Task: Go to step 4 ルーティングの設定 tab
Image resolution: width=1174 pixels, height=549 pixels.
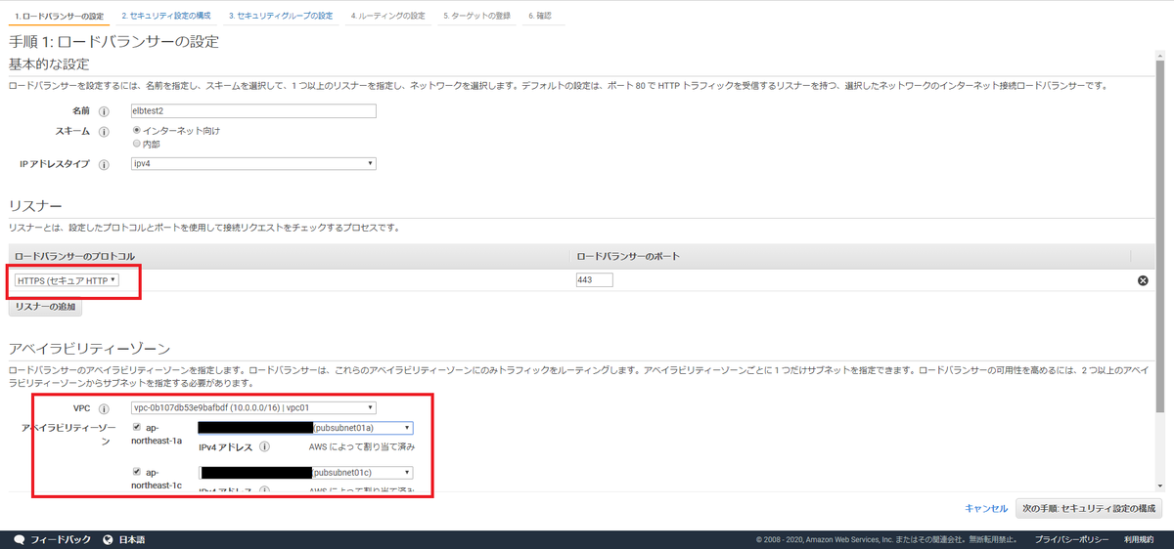Action: click(x=387, y=17)
